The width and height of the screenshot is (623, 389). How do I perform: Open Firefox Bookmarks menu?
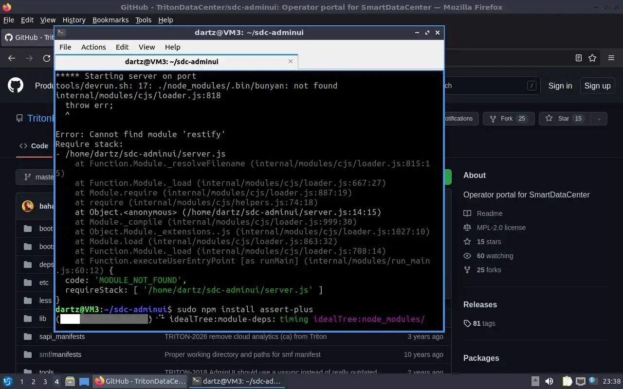click(x=110, y=20)
